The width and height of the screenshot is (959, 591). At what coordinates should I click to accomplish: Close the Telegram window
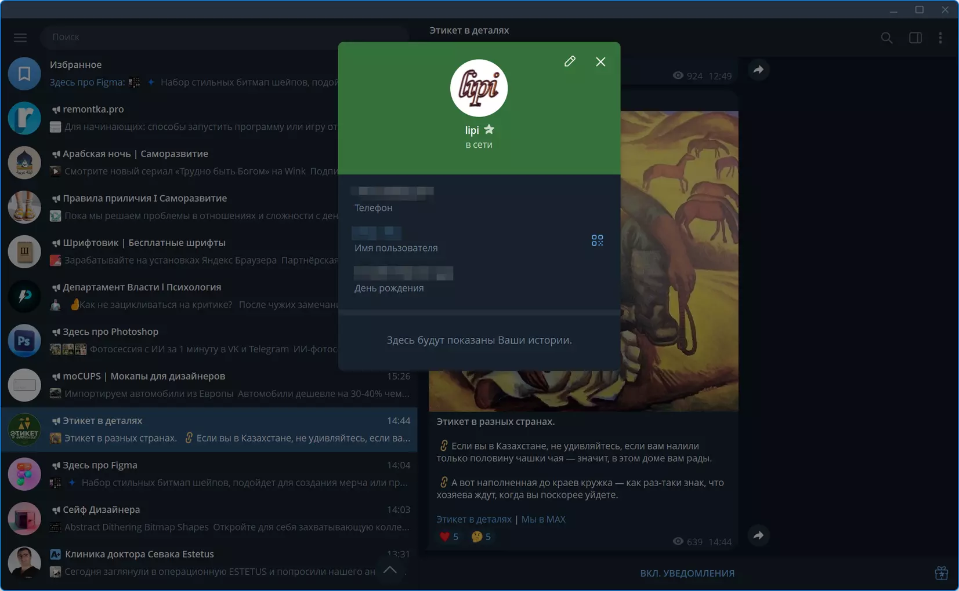[945, 10]
